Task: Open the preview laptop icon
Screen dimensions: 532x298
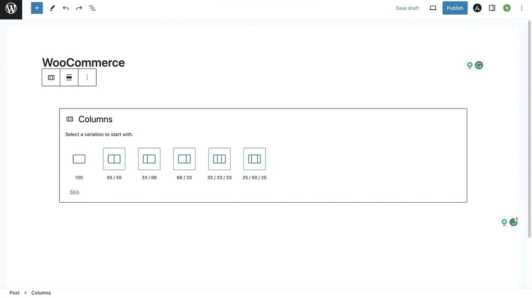Action: point(433,8)
